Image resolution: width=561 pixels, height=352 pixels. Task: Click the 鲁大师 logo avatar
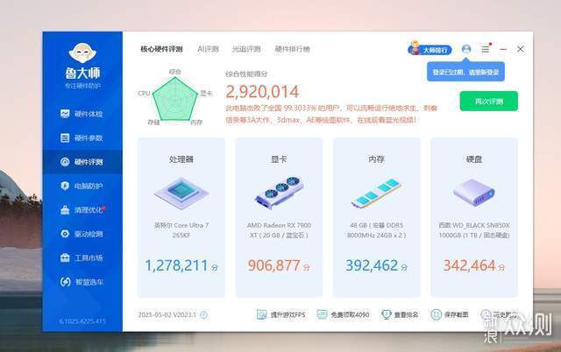[x=82, y=53]
